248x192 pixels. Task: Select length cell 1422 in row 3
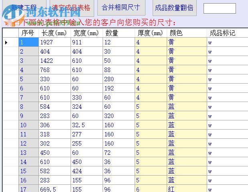click(54, 61)
